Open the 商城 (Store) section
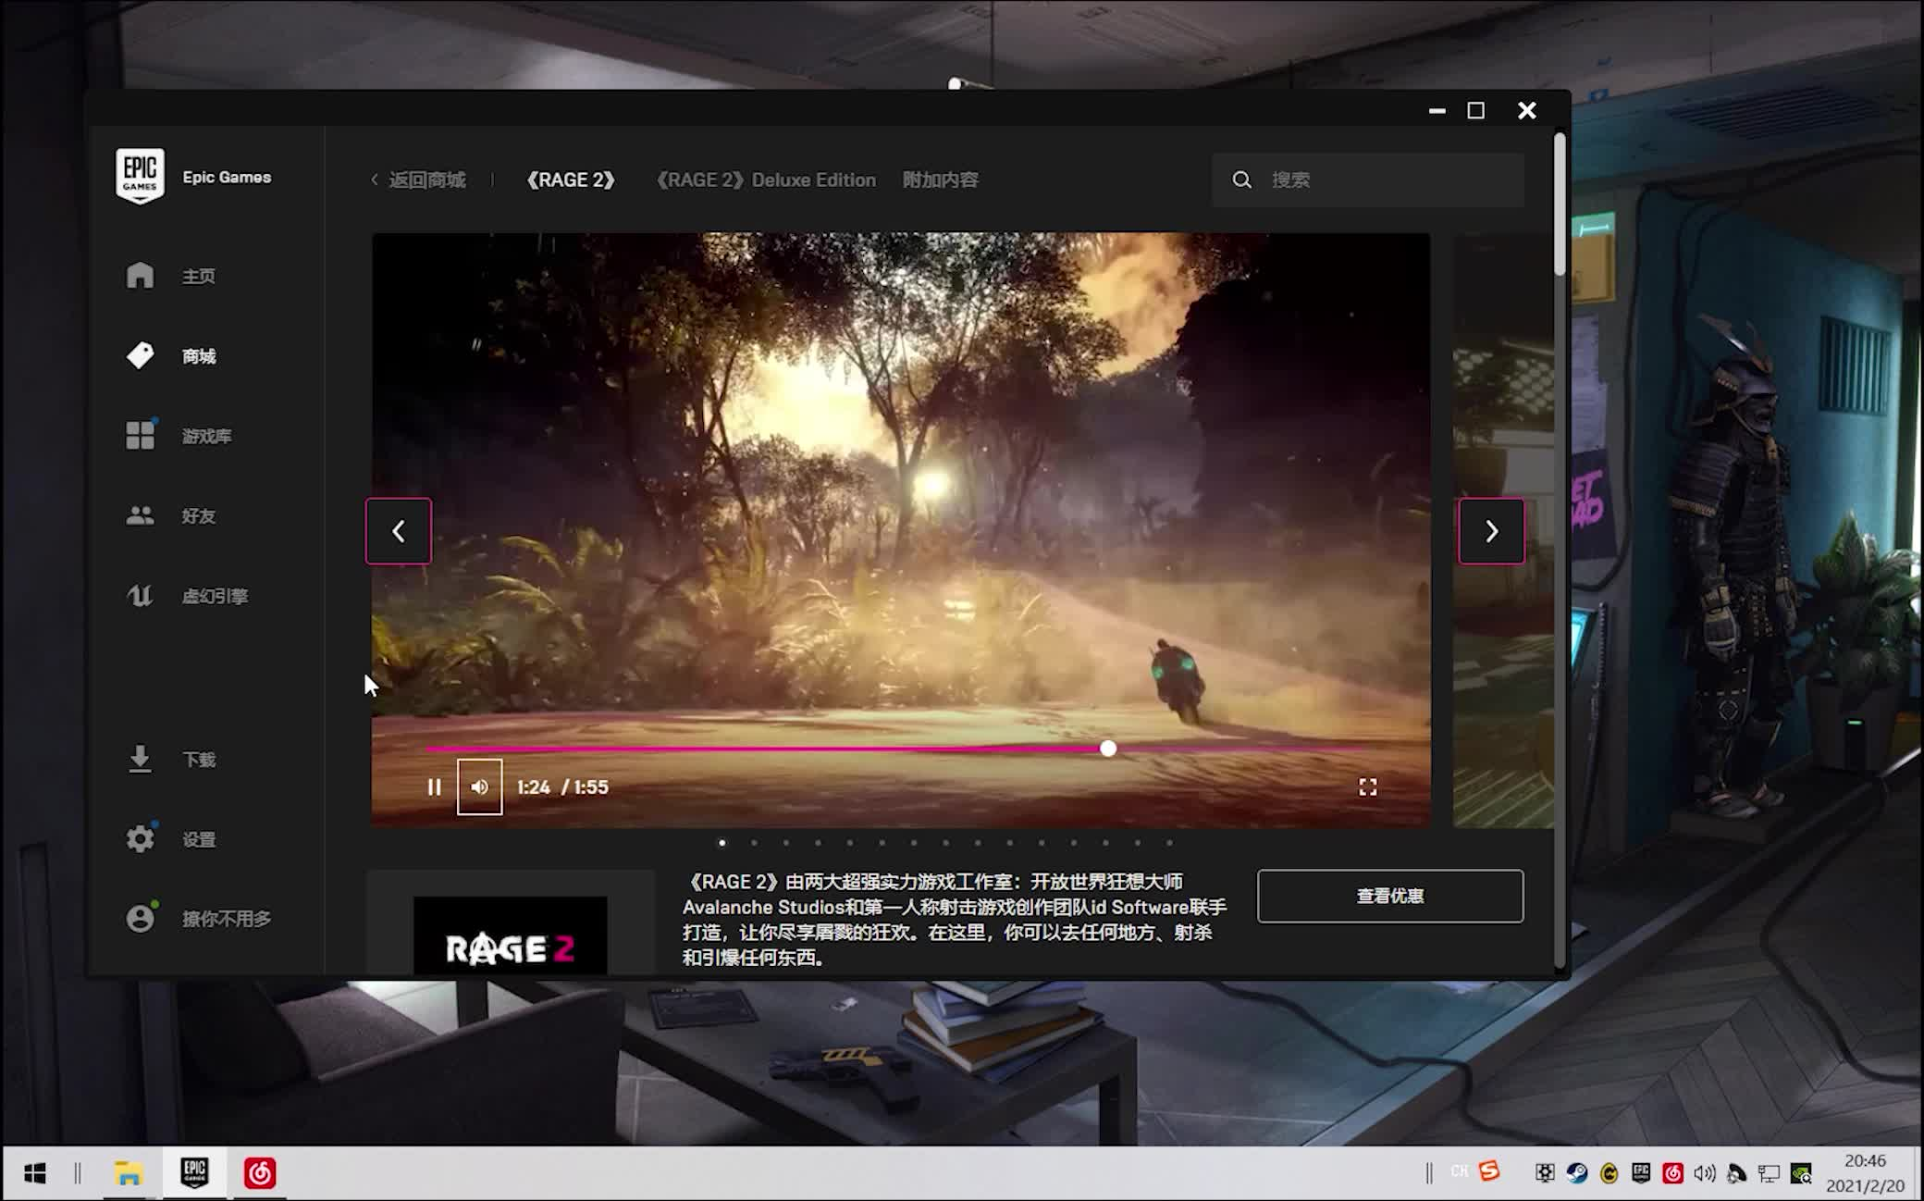This screenshot has width=1924, height=1201. pyautogui.click(x=199, y=354)
